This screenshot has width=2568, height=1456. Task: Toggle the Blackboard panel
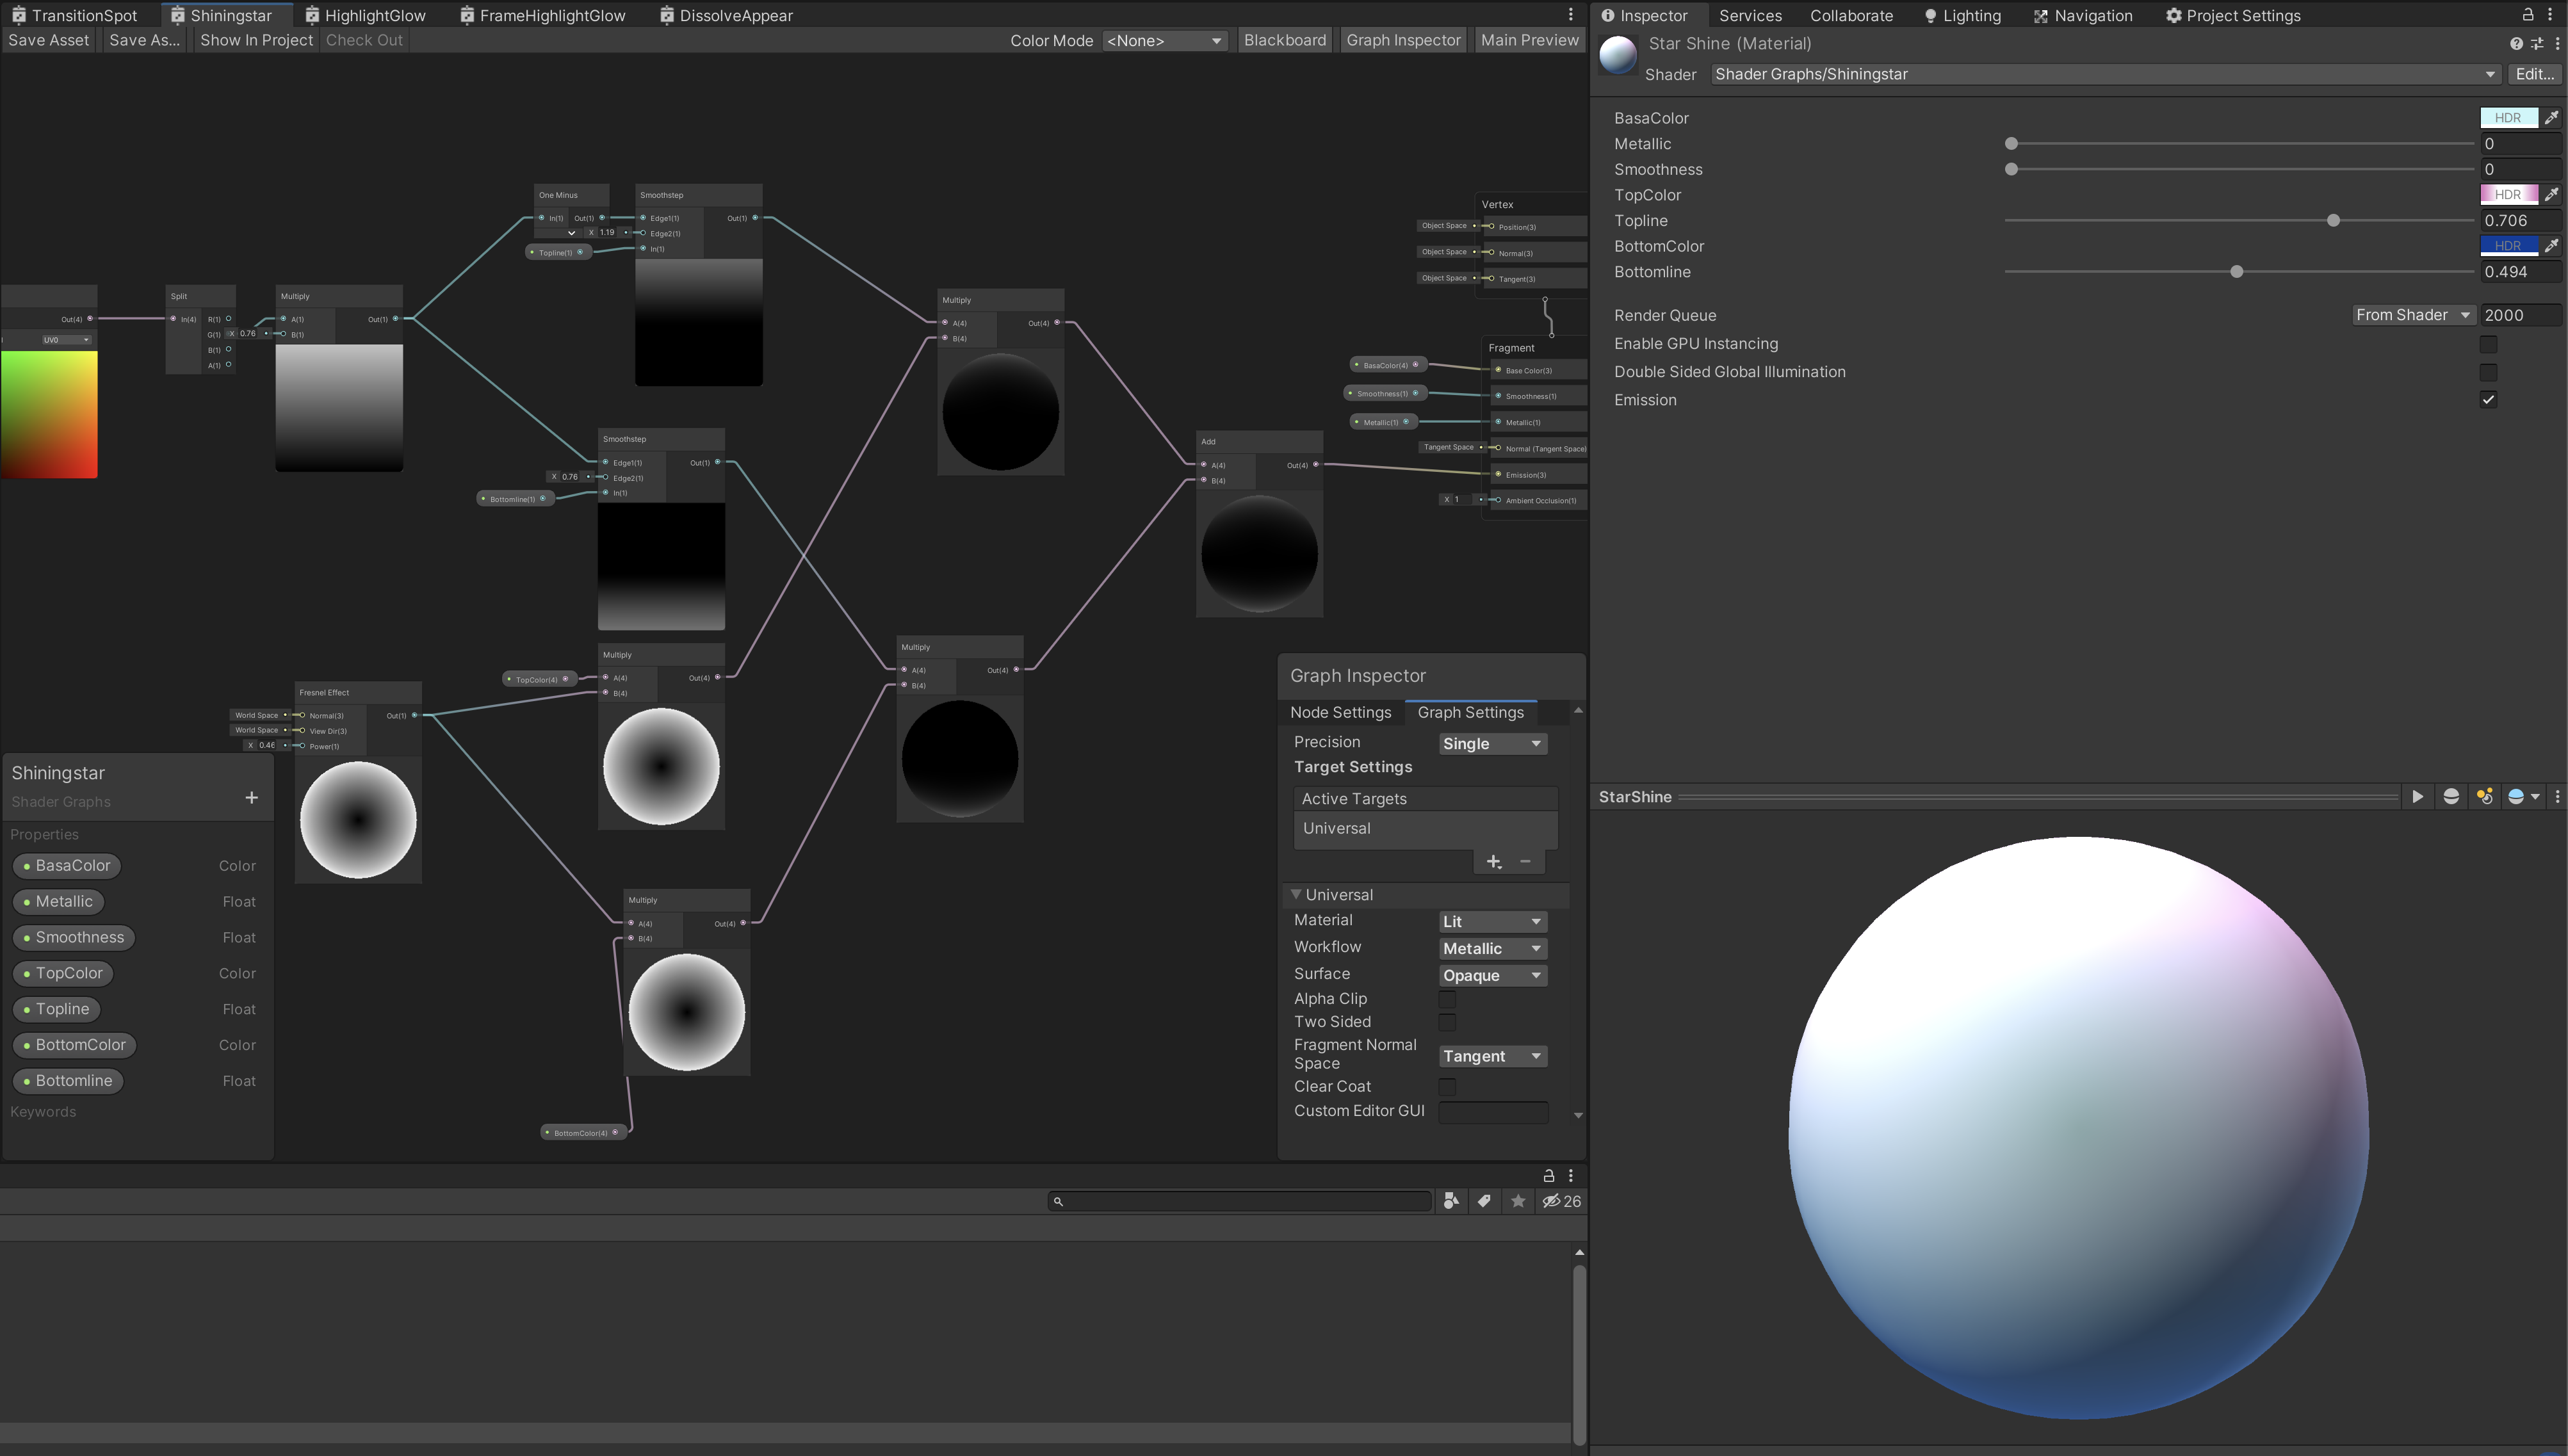tap(1284, 40)
